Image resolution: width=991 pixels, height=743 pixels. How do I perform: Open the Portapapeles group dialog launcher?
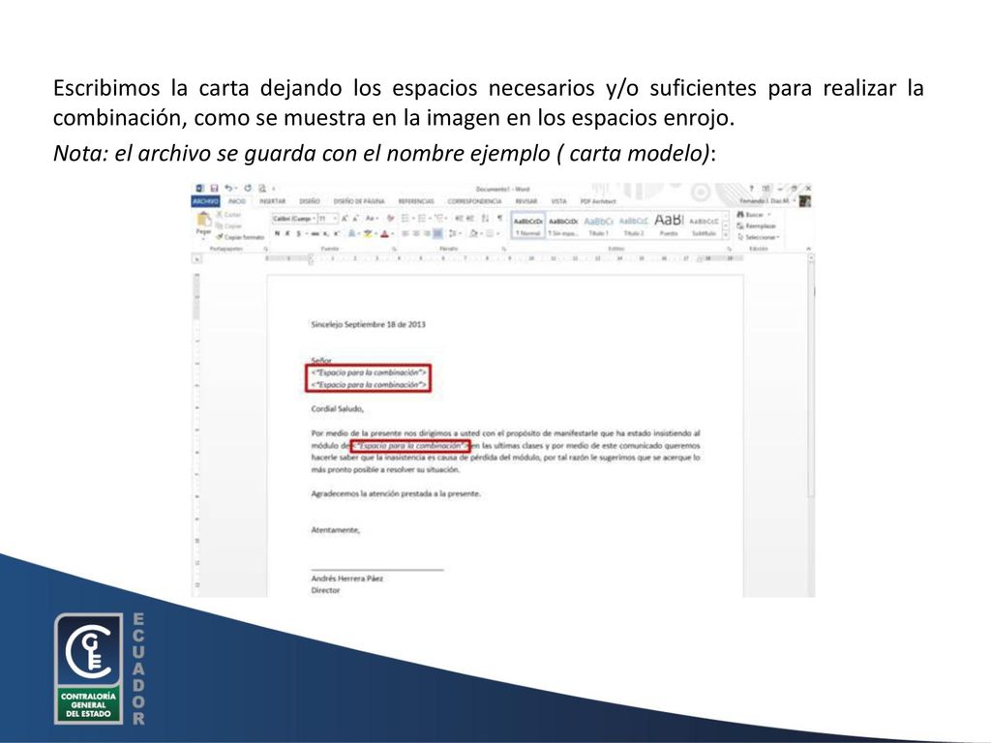(x=266, y=249)
